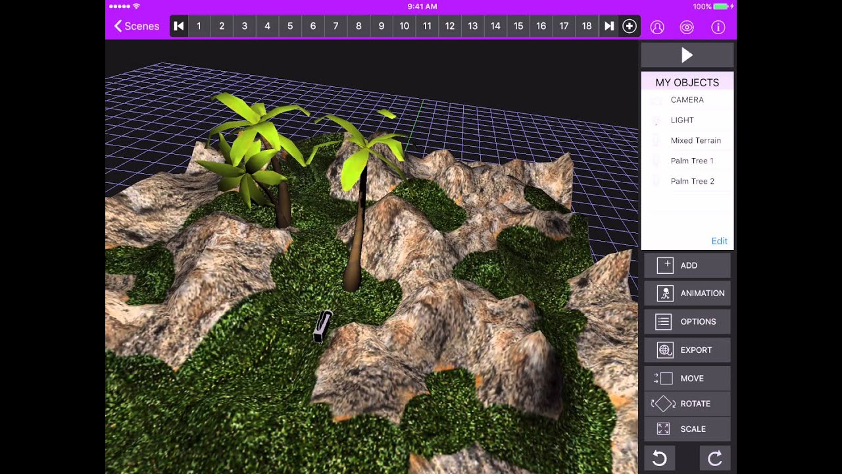Select frame 12 in the timeline

point(450,26)
